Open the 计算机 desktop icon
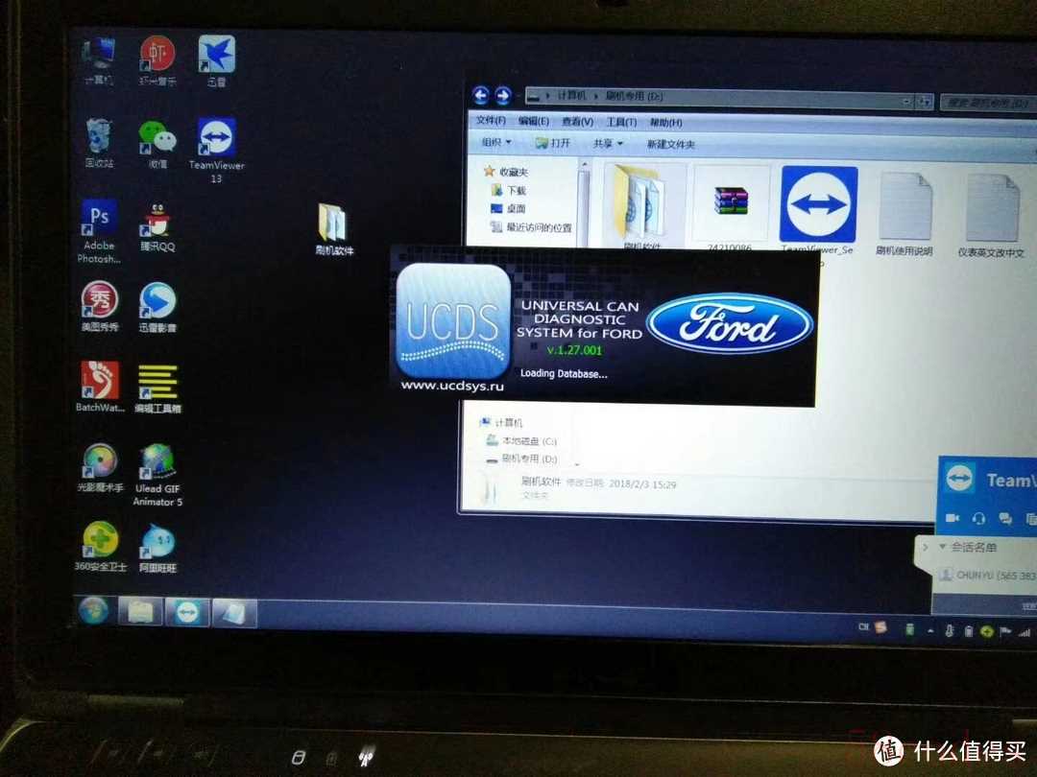 click(99, 60)
